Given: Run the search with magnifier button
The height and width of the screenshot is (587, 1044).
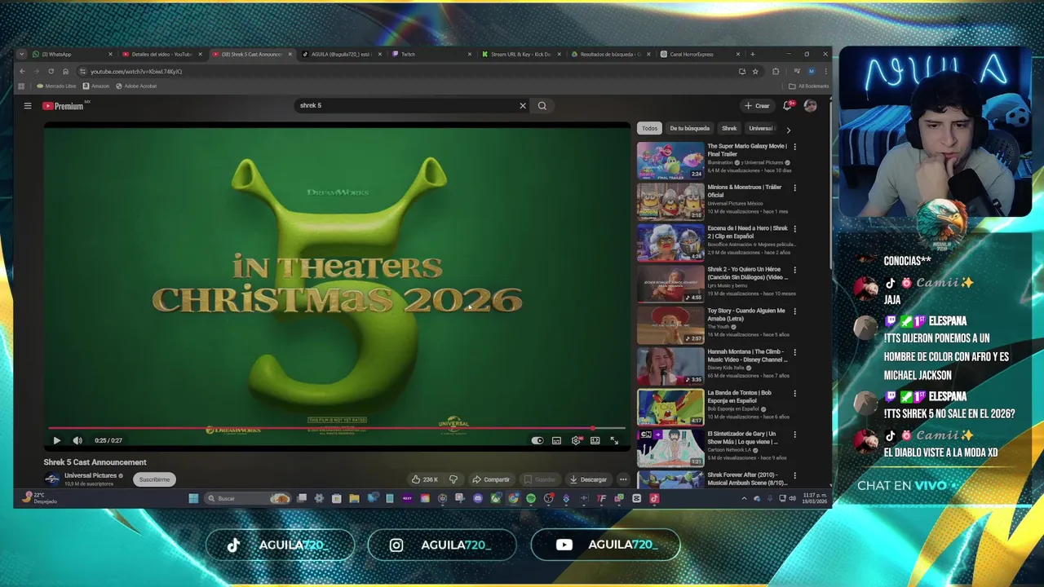Looking at the screenshot, I should (542, 105).
